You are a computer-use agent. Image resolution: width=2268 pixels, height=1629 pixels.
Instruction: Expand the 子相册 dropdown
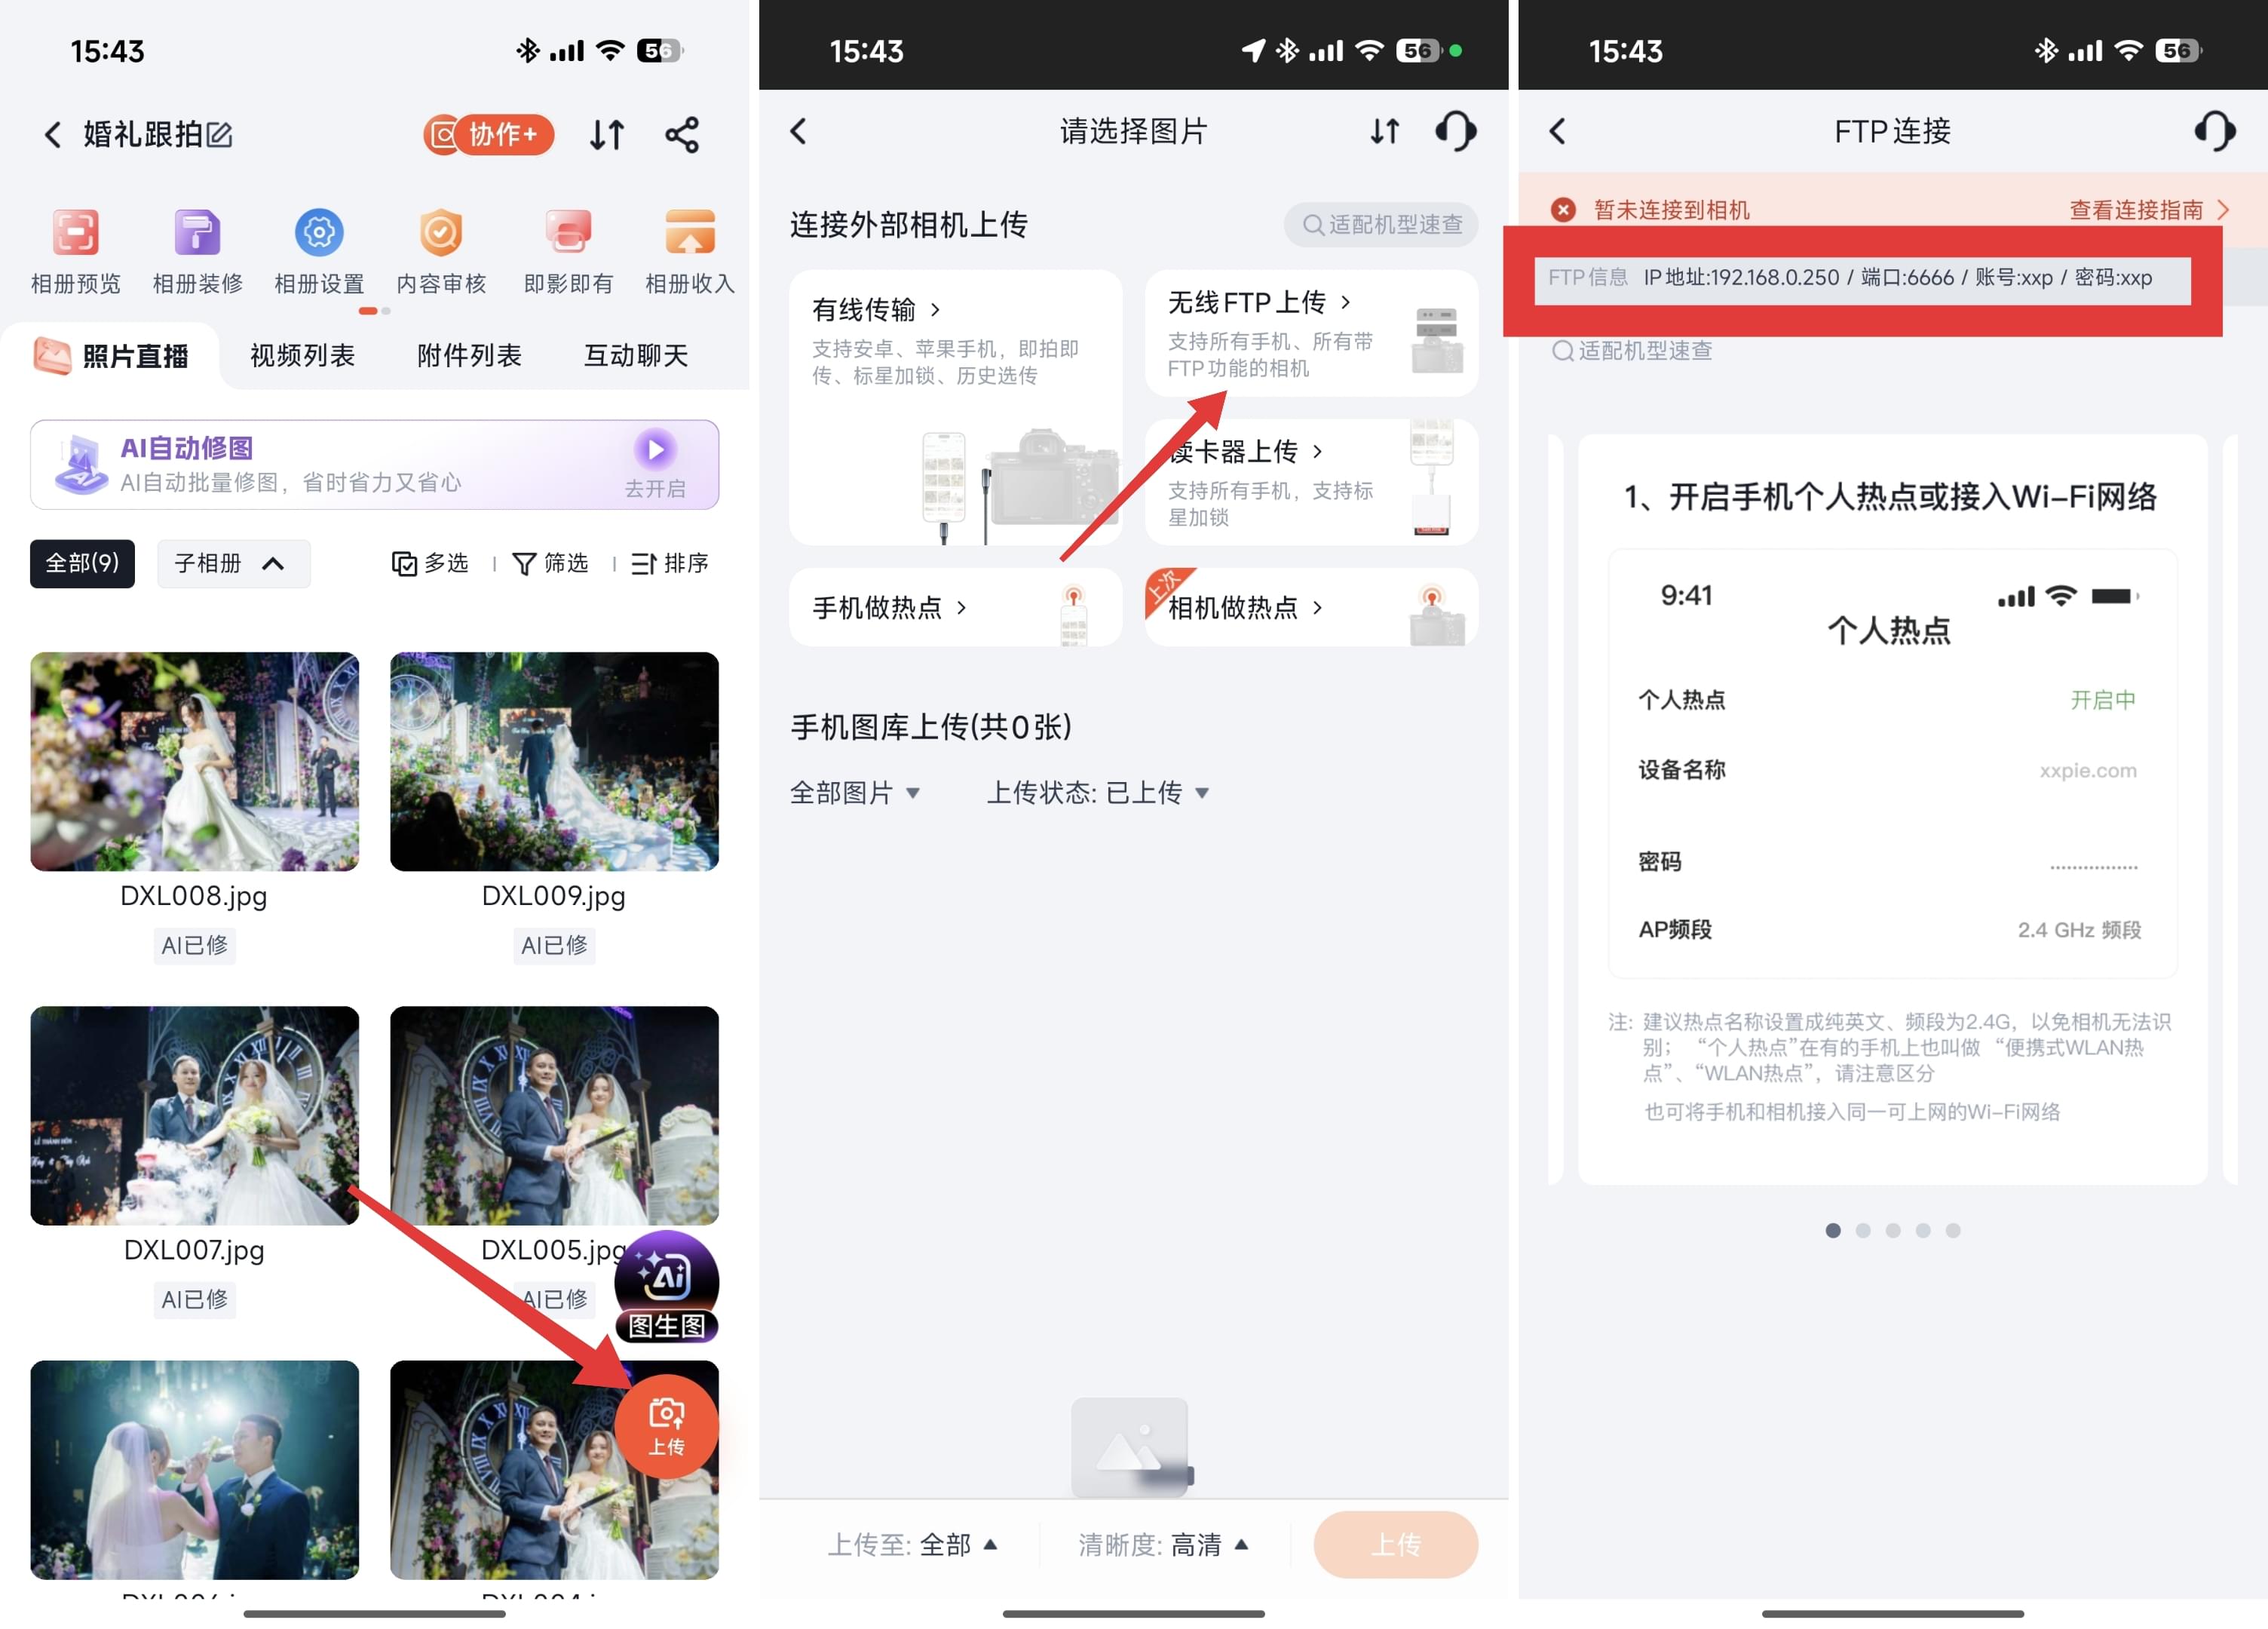[233, 563]
